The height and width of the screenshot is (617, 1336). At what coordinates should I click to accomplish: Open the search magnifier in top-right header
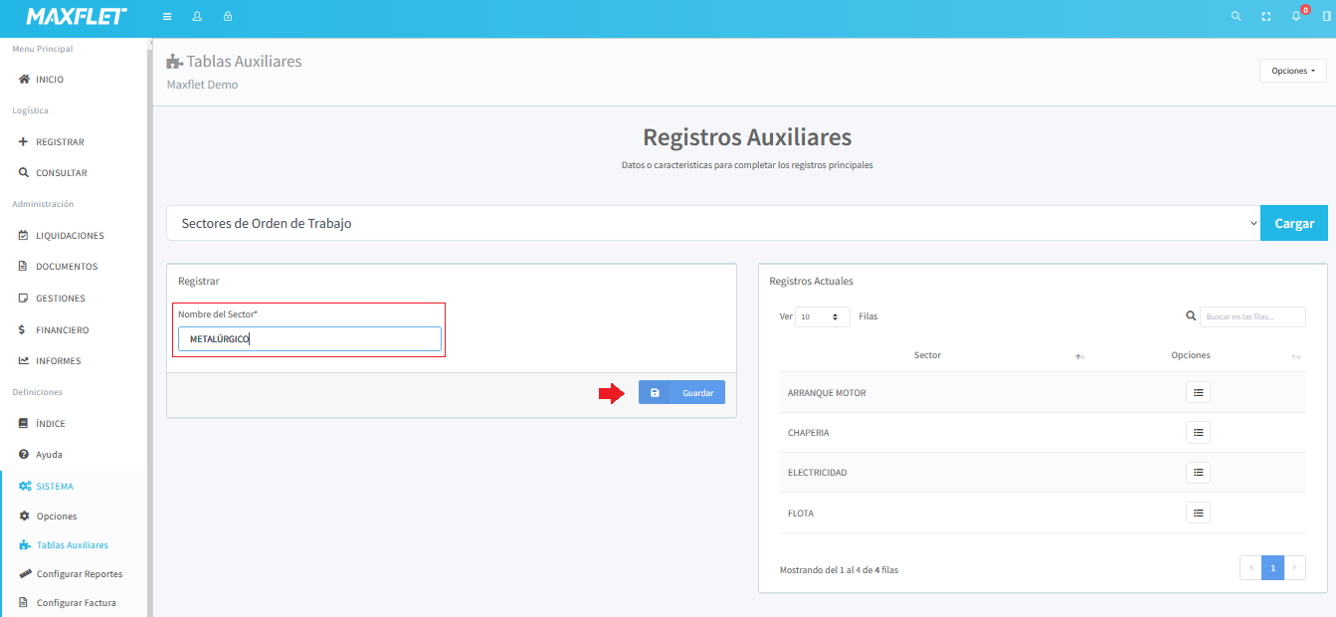(1236, 17)
